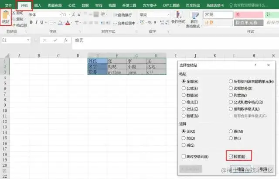Apply the 检查单元格 (Check Cell) style
The image size is (279, 179).
coord(248,23)
